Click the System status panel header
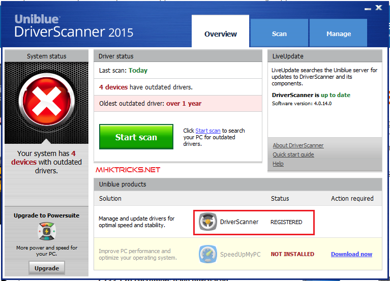Viewport: 390px width, 281px height. pos(46,56)
